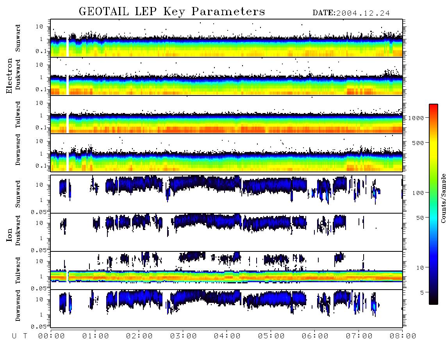Select the Ion Duskward axis label
Image resolution: width=446 pixels, height=343 pixels.
click(18, 230)
